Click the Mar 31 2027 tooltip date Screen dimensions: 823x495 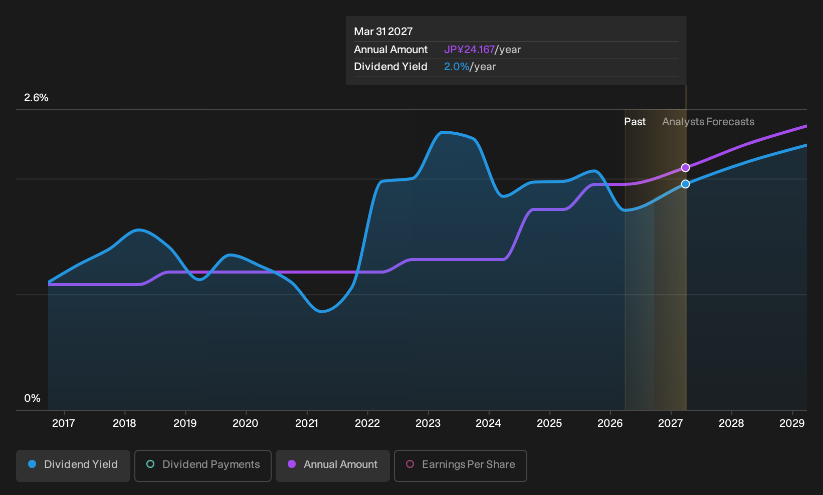383,32
